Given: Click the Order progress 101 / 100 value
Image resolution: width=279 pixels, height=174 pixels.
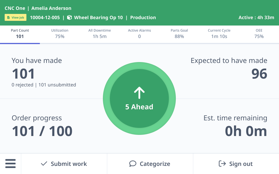Looking at the screenshot, I should click(42, 131).
